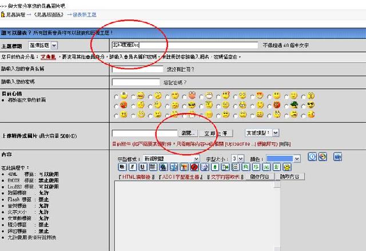This screenshot has width=366, height=251.
Task: Click the globe icon right of color dropdown
Action: click(x=323, y=156)
